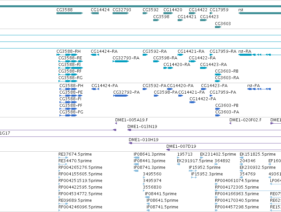
Task: Click BAC end DME1-020F02.F
Action: (245, 120)
